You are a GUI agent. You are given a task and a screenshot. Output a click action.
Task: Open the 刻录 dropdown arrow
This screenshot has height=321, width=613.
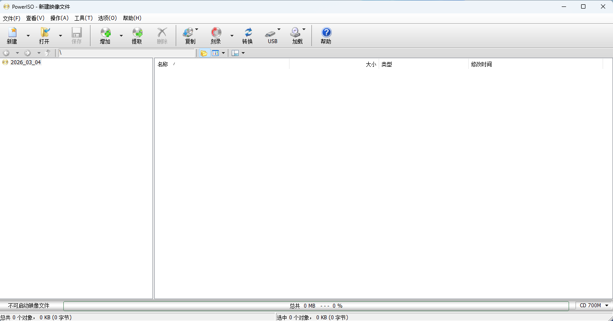pos(232,35)
